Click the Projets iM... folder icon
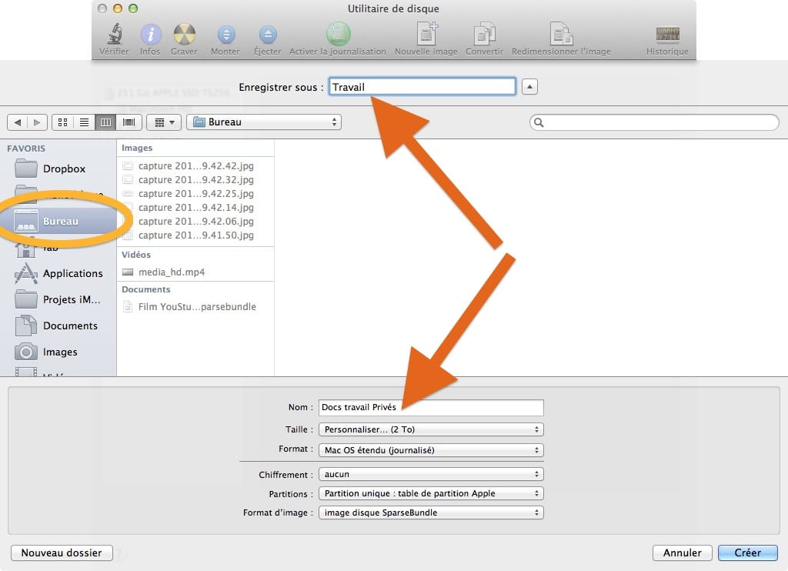 [25, 299]
